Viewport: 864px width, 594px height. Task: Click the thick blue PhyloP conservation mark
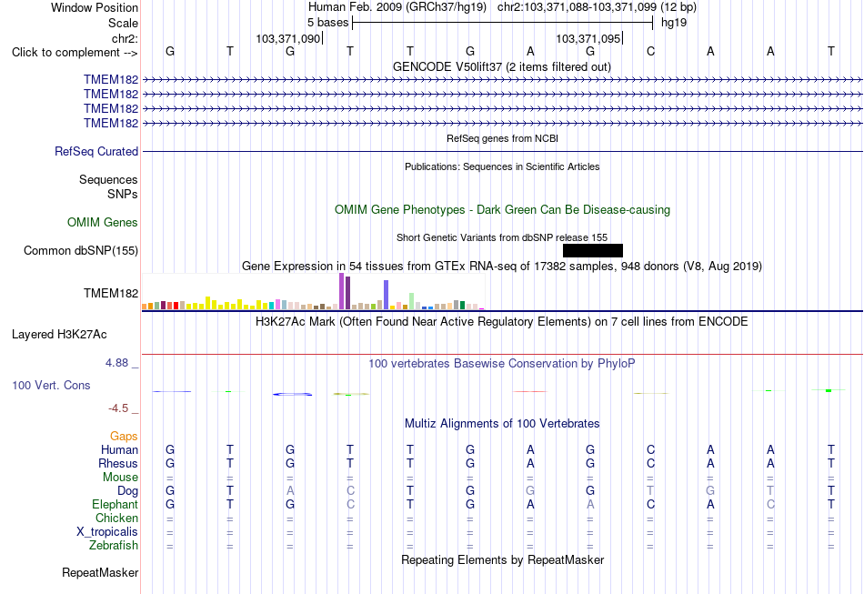pos(293,394)
